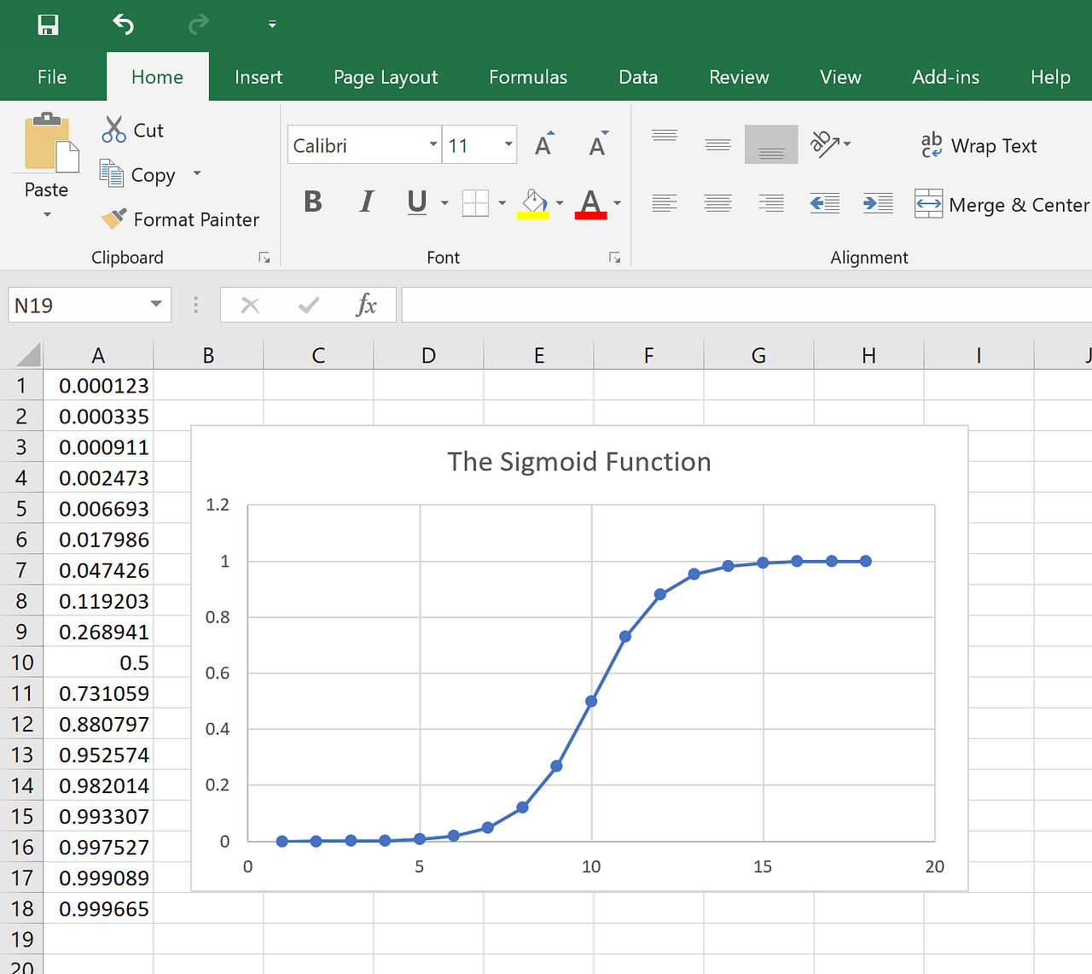The height and width of the screenshot is (974, 1092).
Task: Click the Paste button
Action: click(46, 162)
